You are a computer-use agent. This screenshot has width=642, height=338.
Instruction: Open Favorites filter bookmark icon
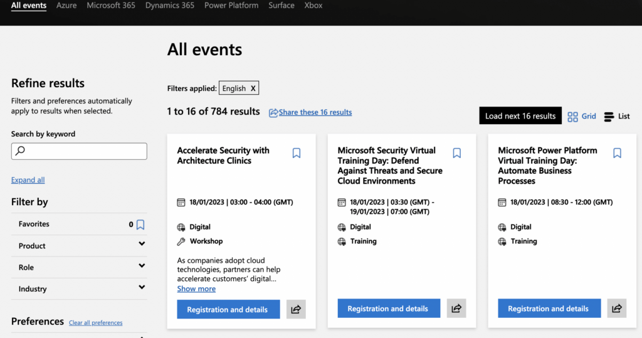click(x=140, y=224)
